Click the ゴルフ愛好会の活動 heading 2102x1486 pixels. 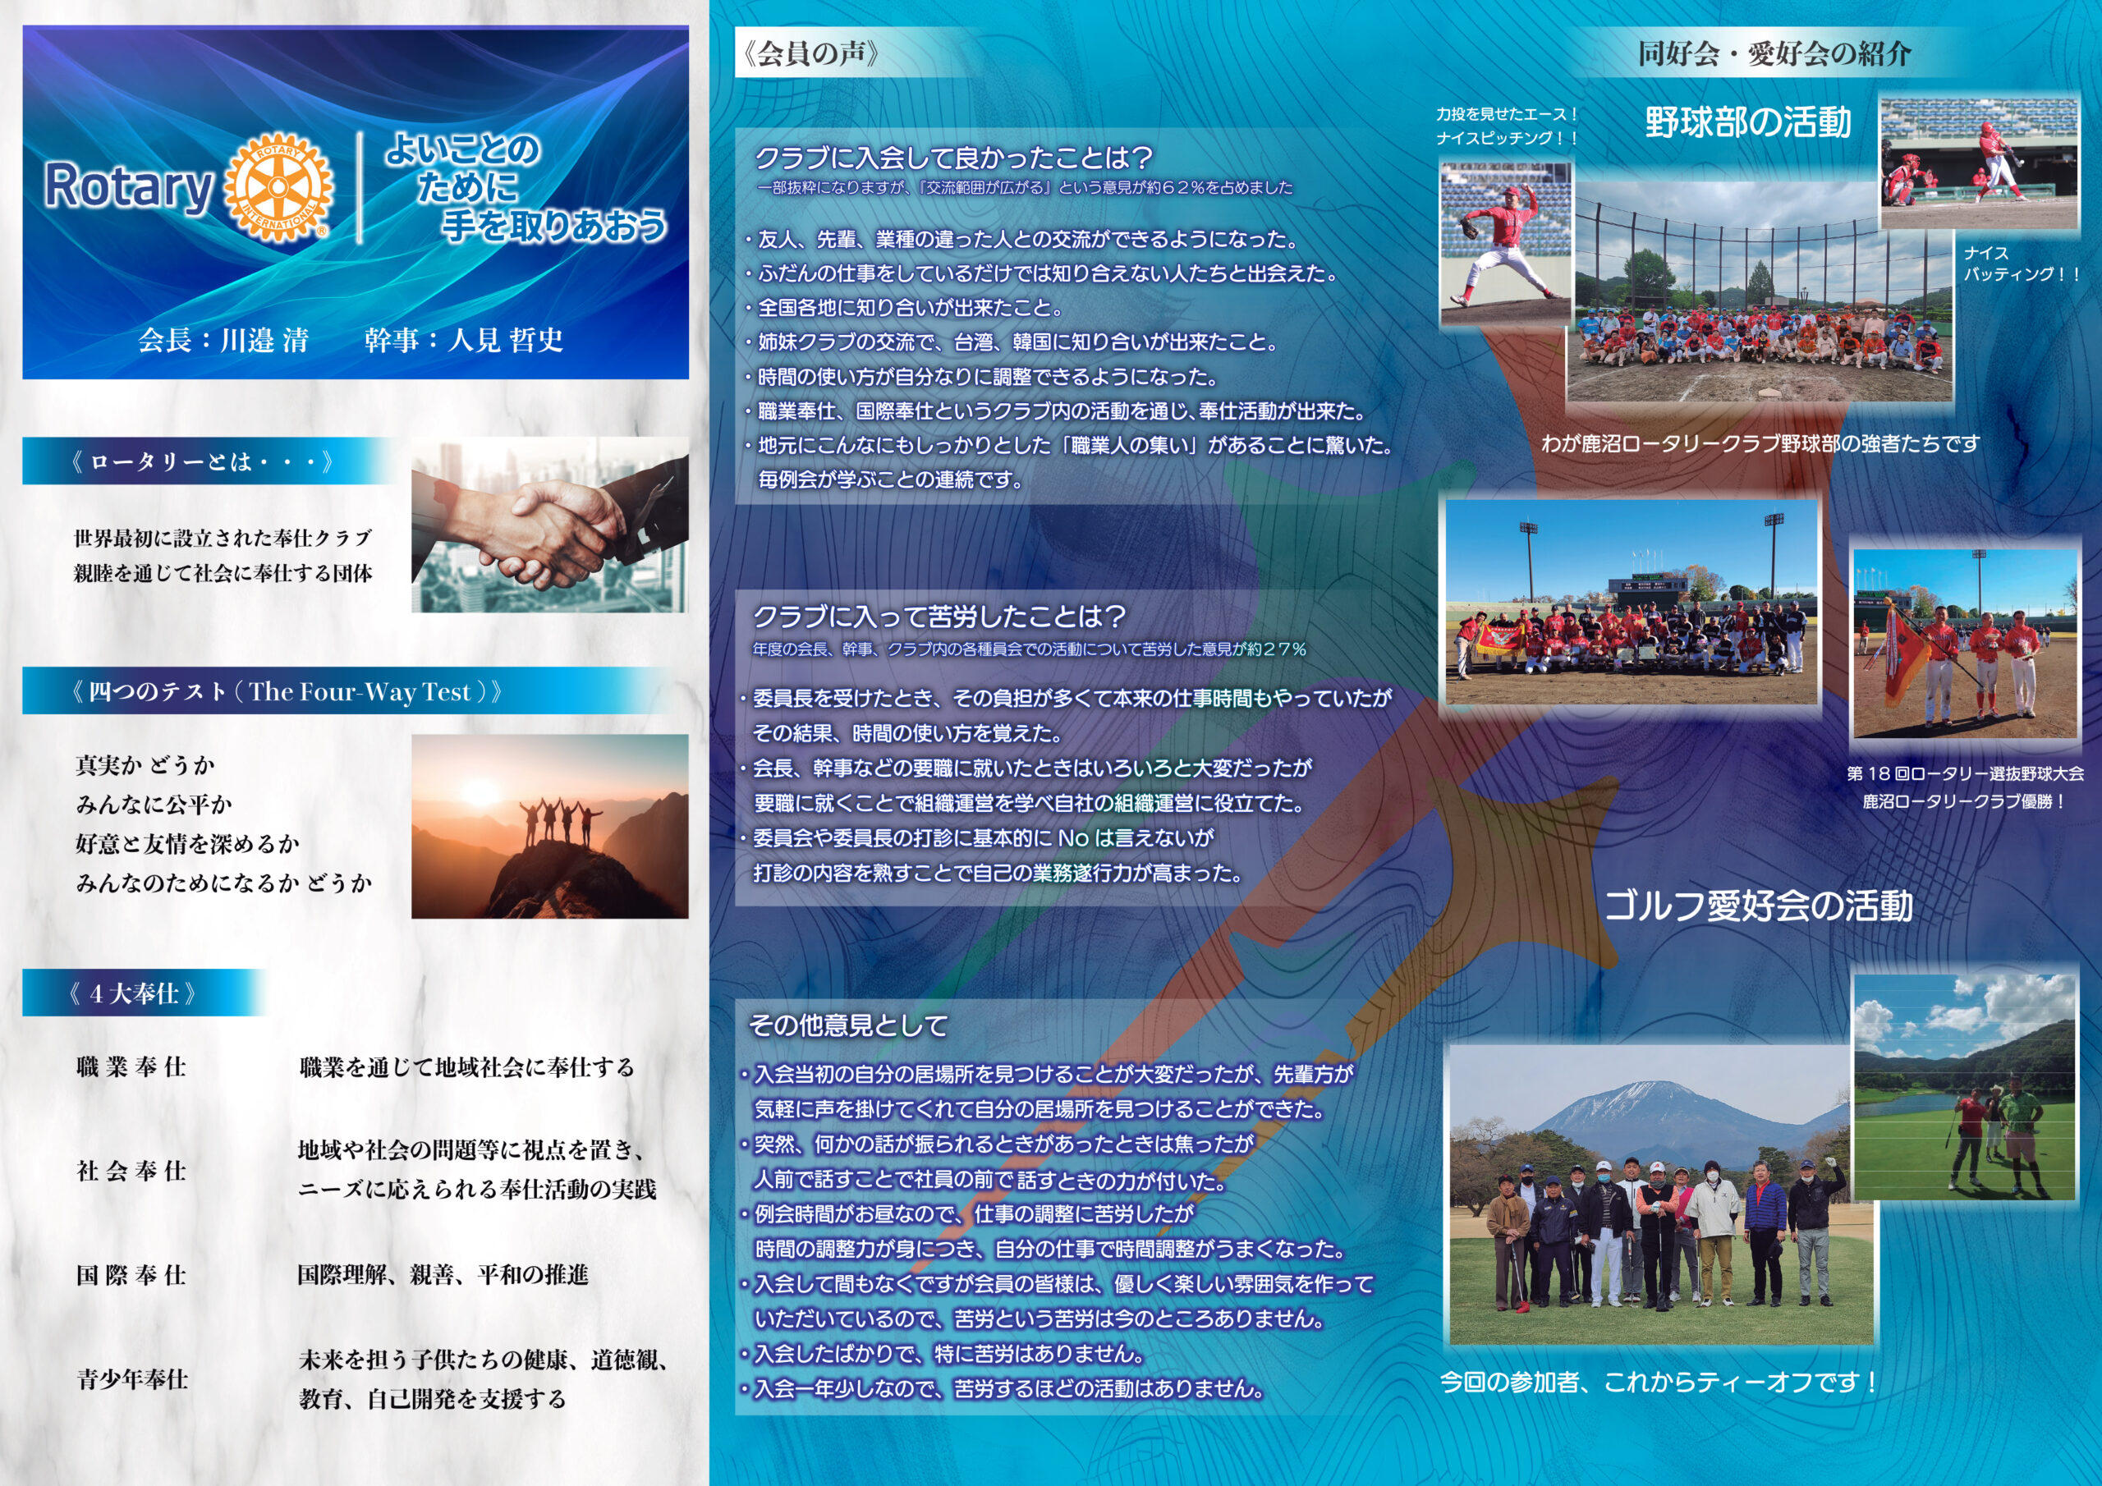(x=1758, y=906)
